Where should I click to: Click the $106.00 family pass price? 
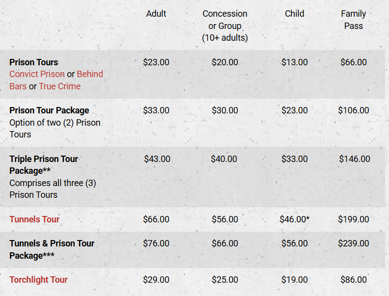354,110
